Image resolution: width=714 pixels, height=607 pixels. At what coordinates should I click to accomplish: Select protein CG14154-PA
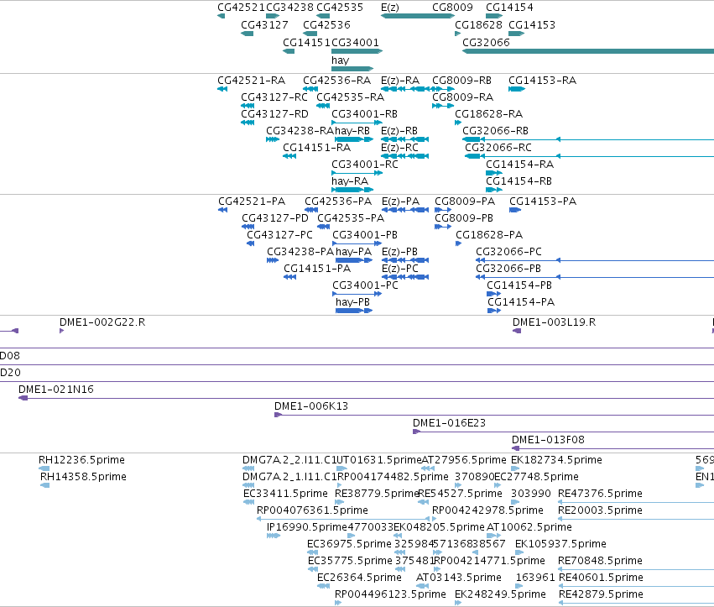pos(521,302)
